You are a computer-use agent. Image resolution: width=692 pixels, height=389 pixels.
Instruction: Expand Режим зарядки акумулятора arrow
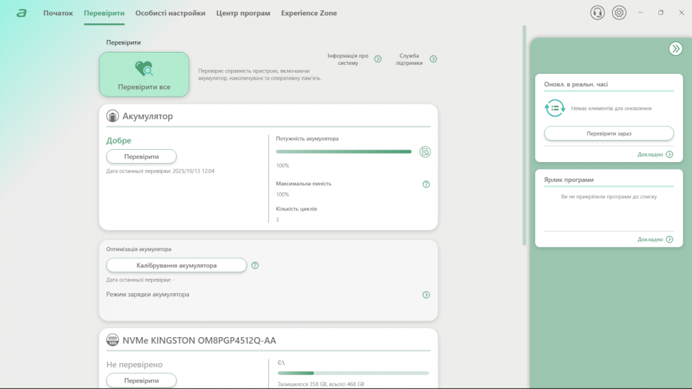point(426,294)
